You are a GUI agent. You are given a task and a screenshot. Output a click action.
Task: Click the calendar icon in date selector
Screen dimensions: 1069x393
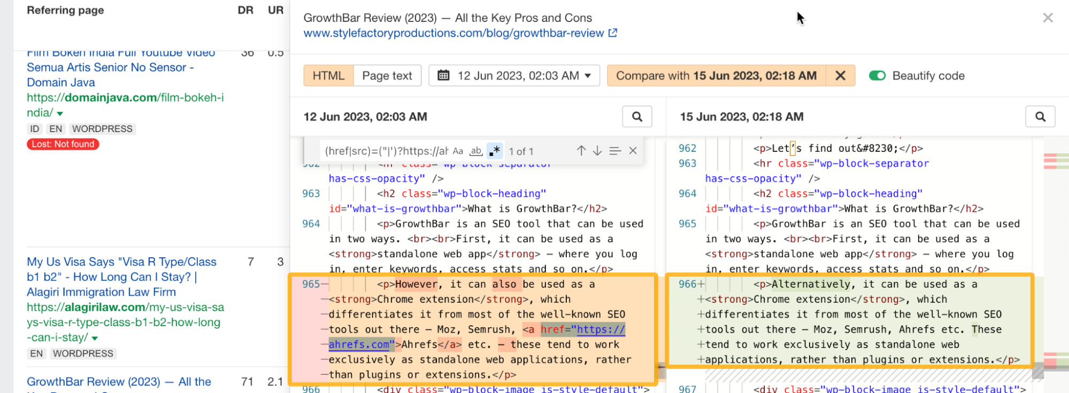(x=443, y=75)
